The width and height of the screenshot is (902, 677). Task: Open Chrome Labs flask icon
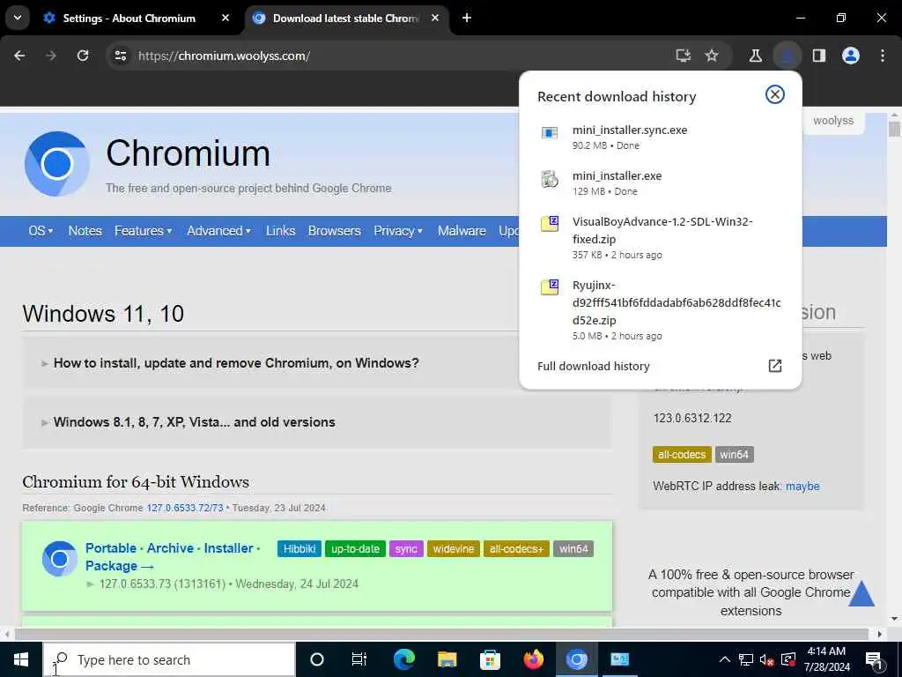755,56
